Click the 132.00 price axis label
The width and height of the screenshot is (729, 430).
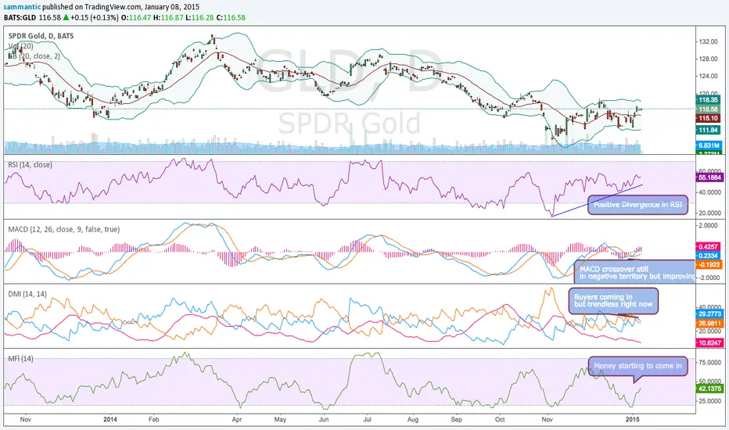708,42
